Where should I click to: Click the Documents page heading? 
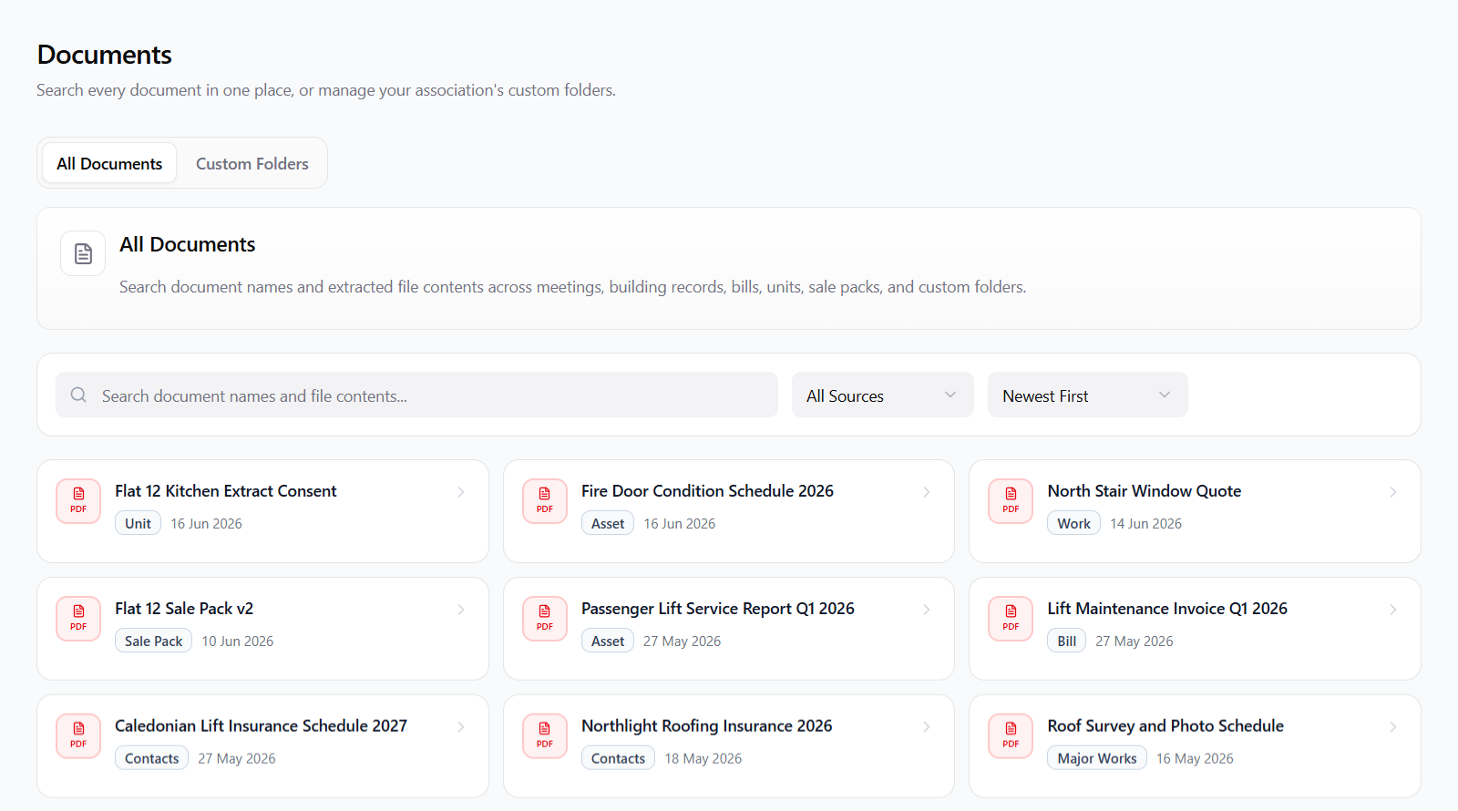(x=104, y=55)
